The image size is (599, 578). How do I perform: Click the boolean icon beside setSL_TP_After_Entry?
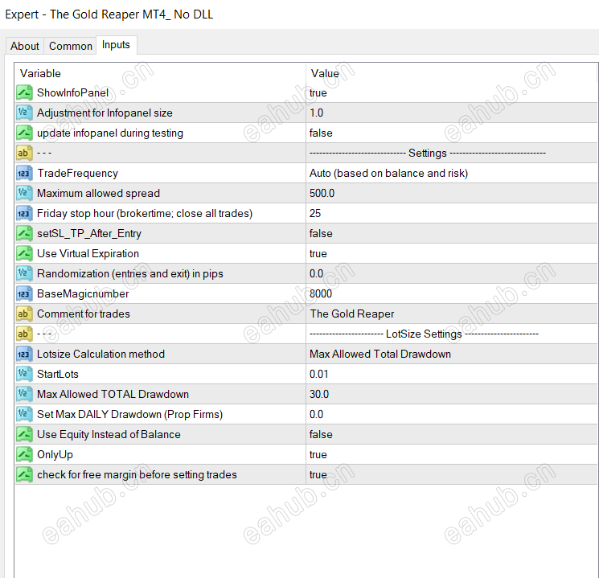(24, 233)
